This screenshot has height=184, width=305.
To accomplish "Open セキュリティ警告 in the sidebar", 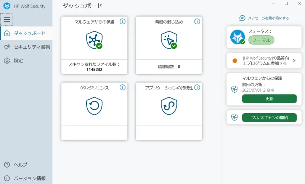I will tap(26, 47).
